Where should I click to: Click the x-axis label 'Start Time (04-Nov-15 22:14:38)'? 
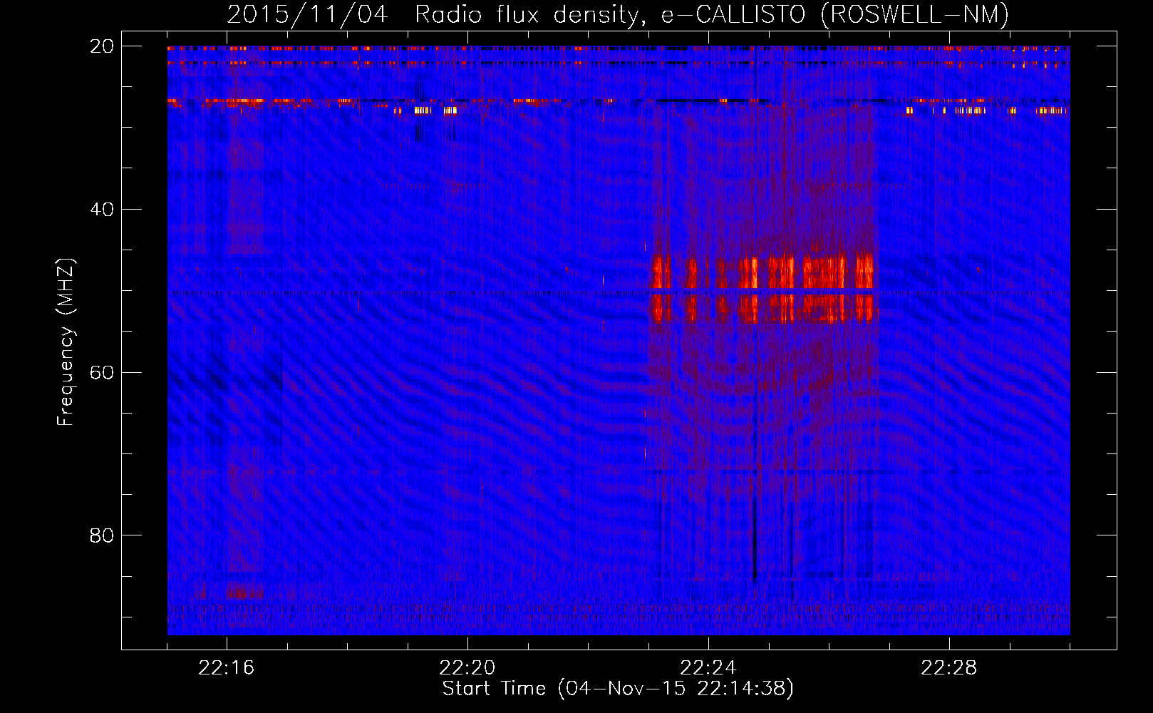(x=618, y=689)
